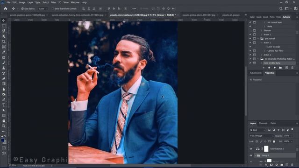Select the Eraser tool
Image resolution: width=299 pixels, height=168 pixels.
[4, 78]
